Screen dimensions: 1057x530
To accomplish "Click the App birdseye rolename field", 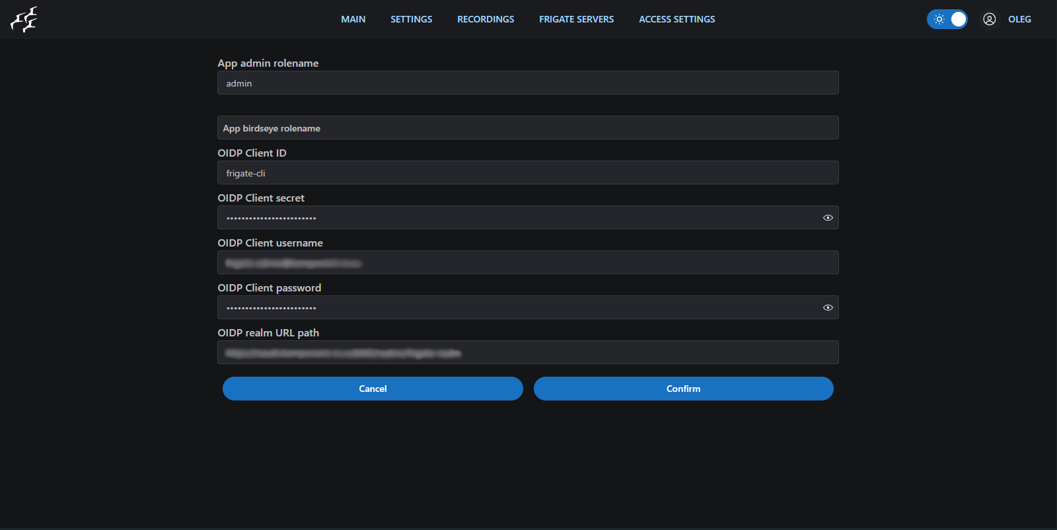I will tap(527, 128).
